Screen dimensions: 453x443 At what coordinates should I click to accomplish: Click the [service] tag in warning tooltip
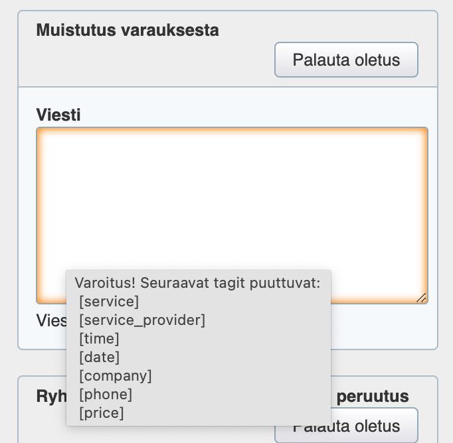tap(109, 302)
